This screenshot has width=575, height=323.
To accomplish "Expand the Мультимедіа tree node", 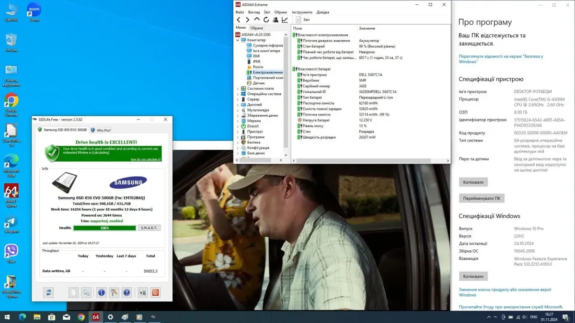I will pos(238,110).
